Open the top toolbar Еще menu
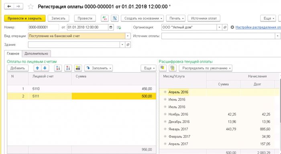This screenshot has width=281, height=154. (x=268, y=18)
